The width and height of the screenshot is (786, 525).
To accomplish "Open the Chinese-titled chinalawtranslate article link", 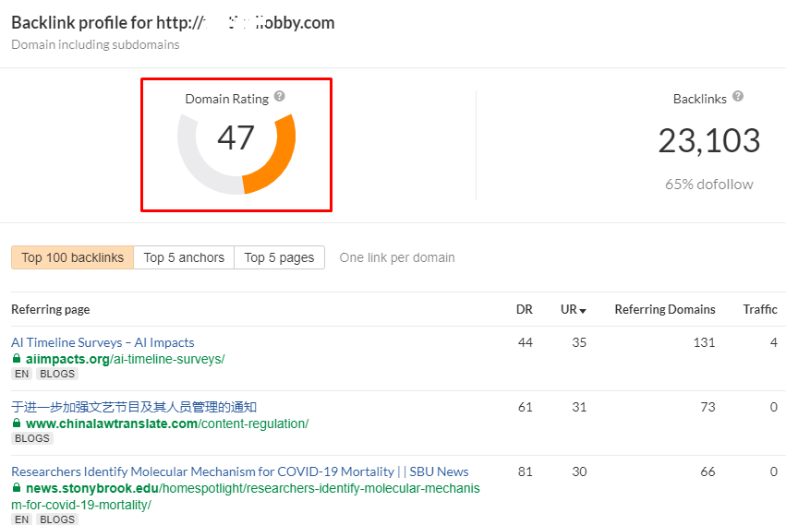I will tap(134, 407).
